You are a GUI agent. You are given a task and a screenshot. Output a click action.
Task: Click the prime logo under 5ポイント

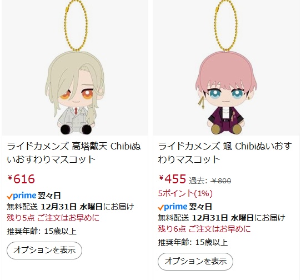coord(173,207)
